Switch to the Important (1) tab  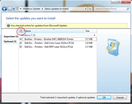pos(11,37)
